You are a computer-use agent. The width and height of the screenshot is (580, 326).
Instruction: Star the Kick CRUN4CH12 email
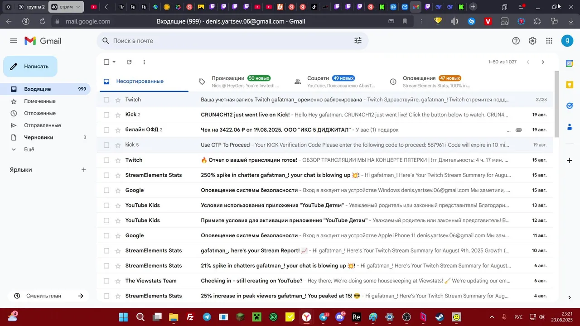[118, 115]
